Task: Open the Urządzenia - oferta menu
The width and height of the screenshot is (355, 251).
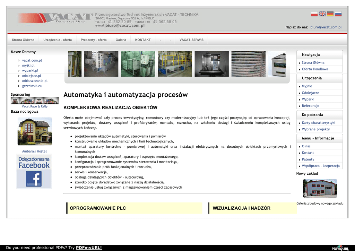Action: [58, 40]
